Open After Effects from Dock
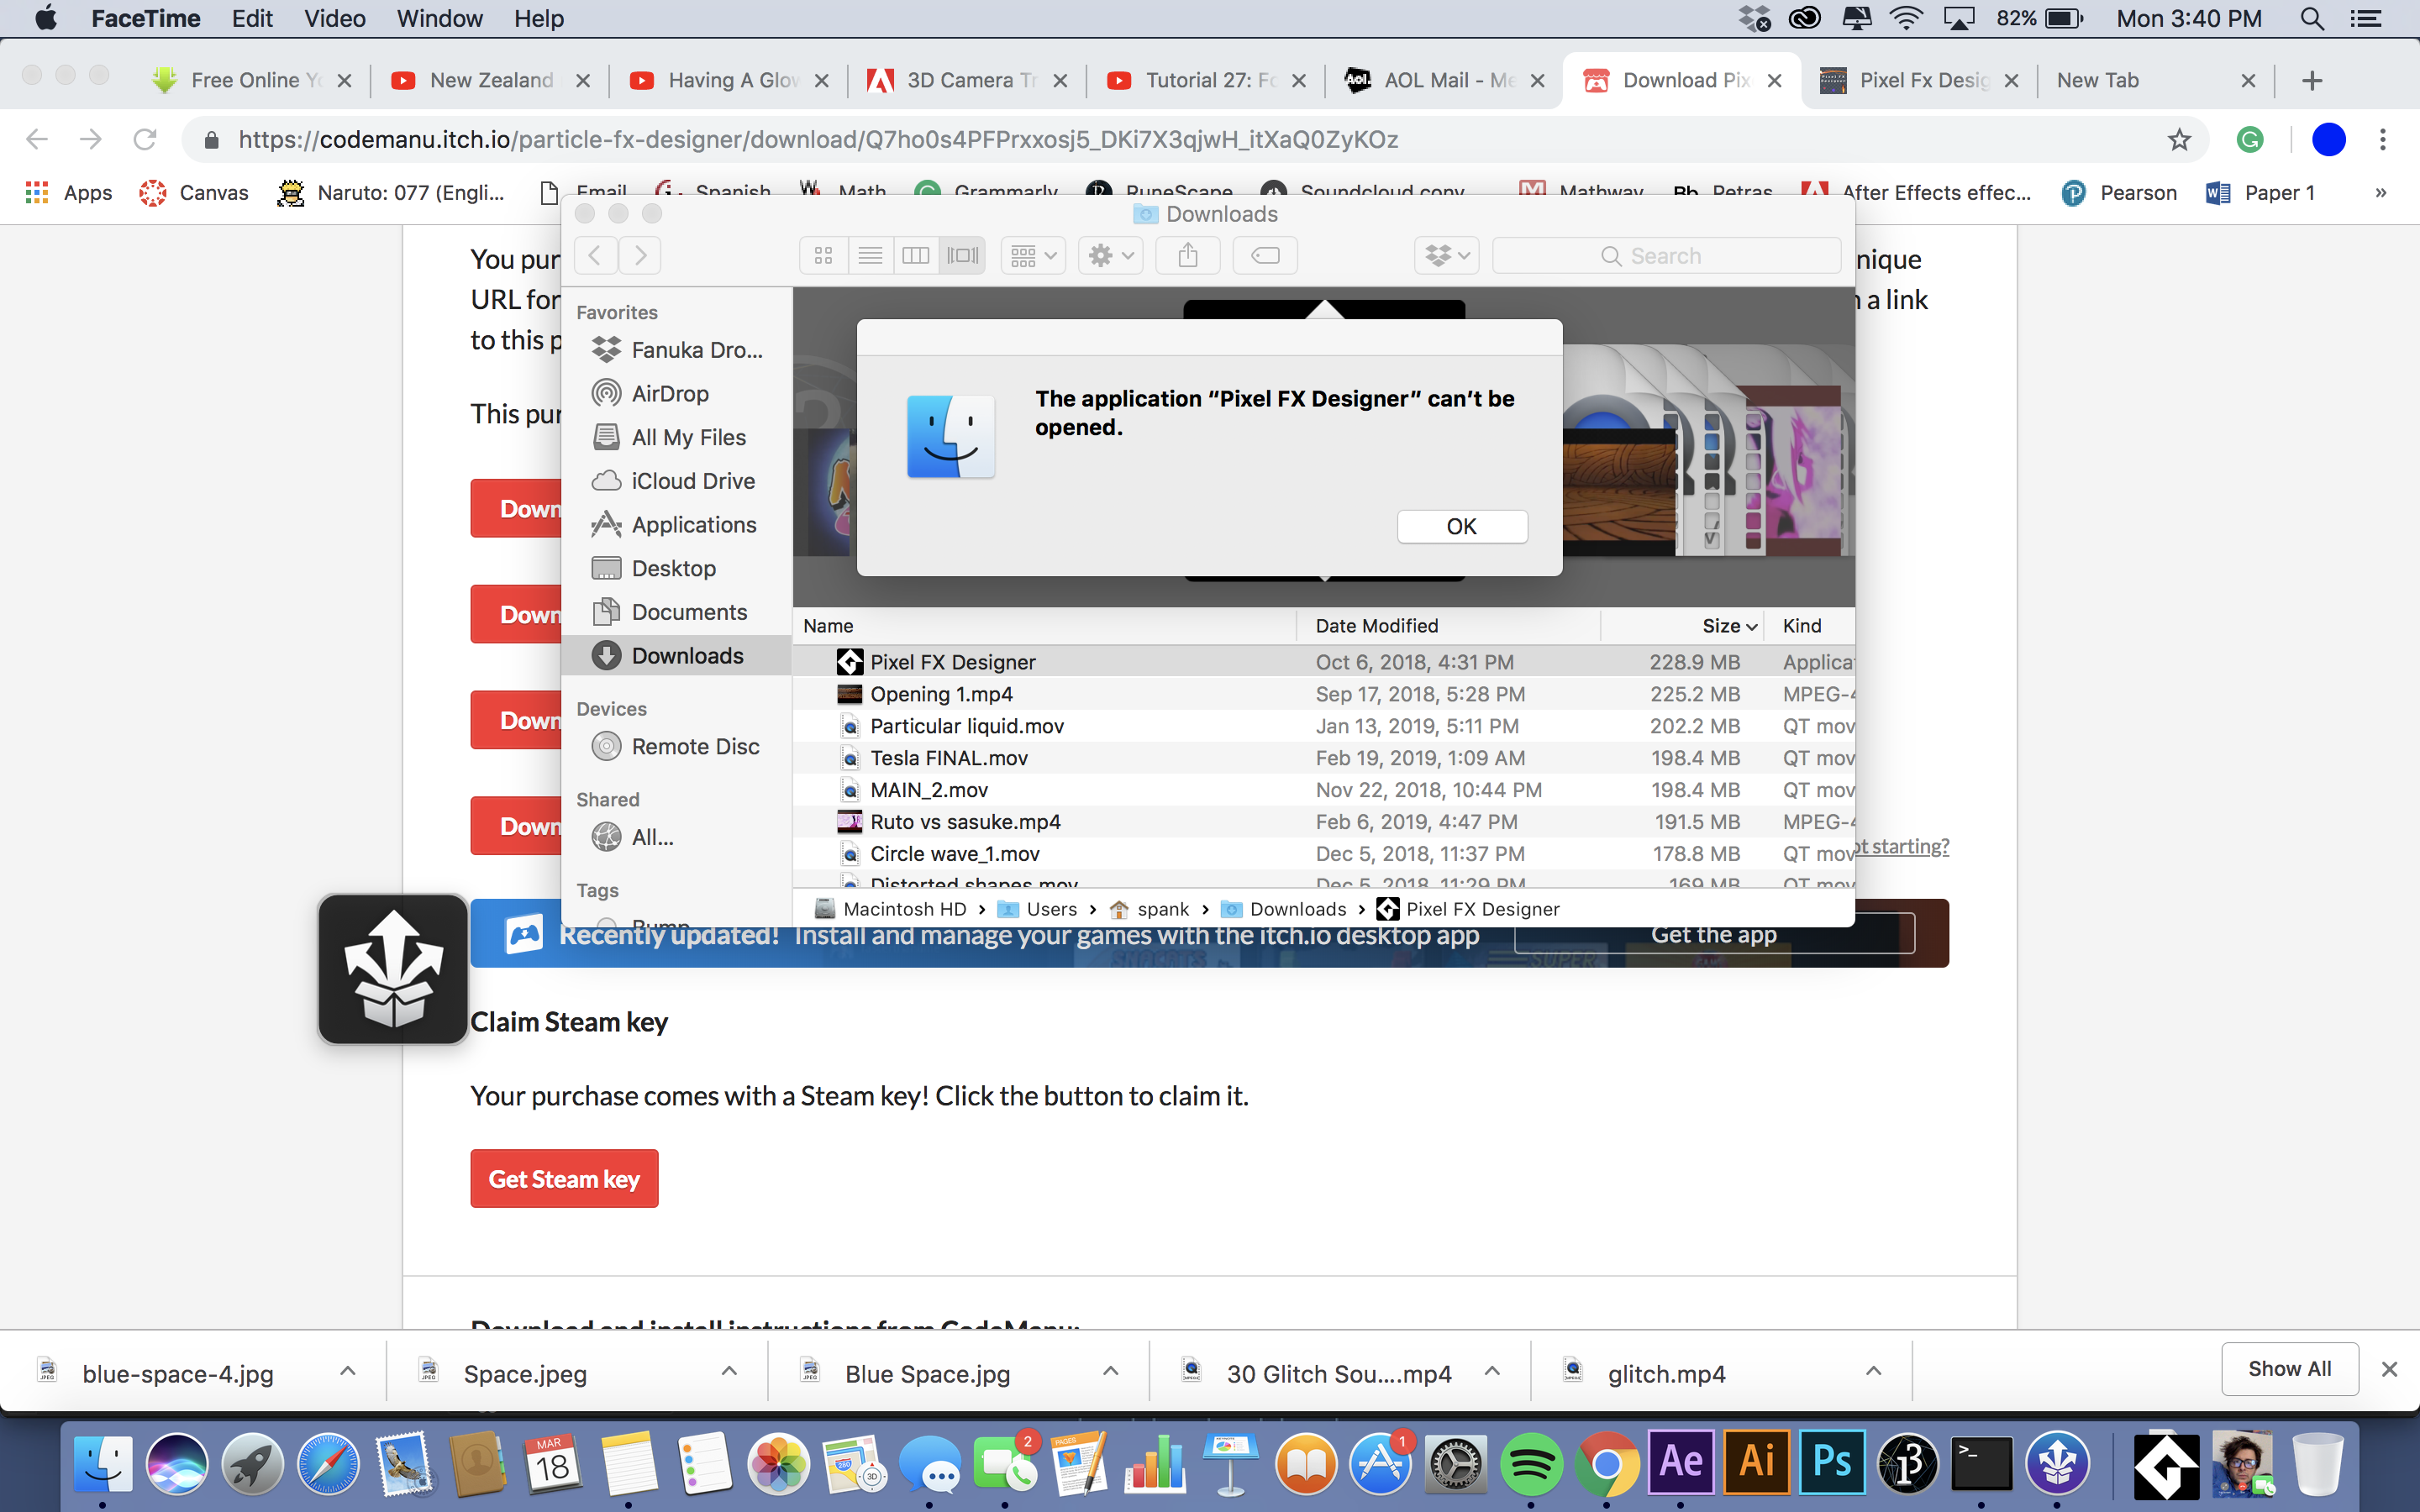 1681,1462
